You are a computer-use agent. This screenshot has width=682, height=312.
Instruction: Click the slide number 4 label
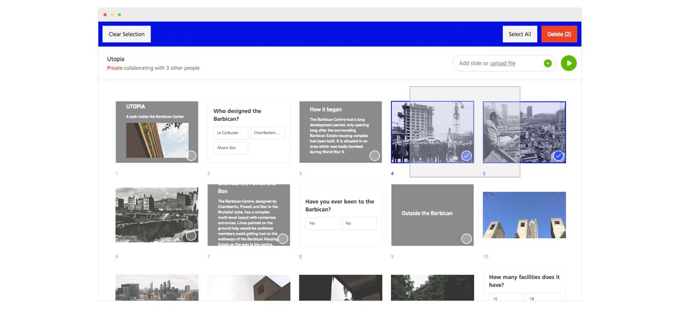pos(392,174)
